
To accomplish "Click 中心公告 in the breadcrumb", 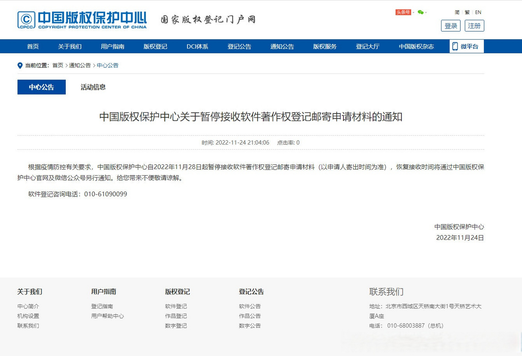I will [x=107, y=65].
